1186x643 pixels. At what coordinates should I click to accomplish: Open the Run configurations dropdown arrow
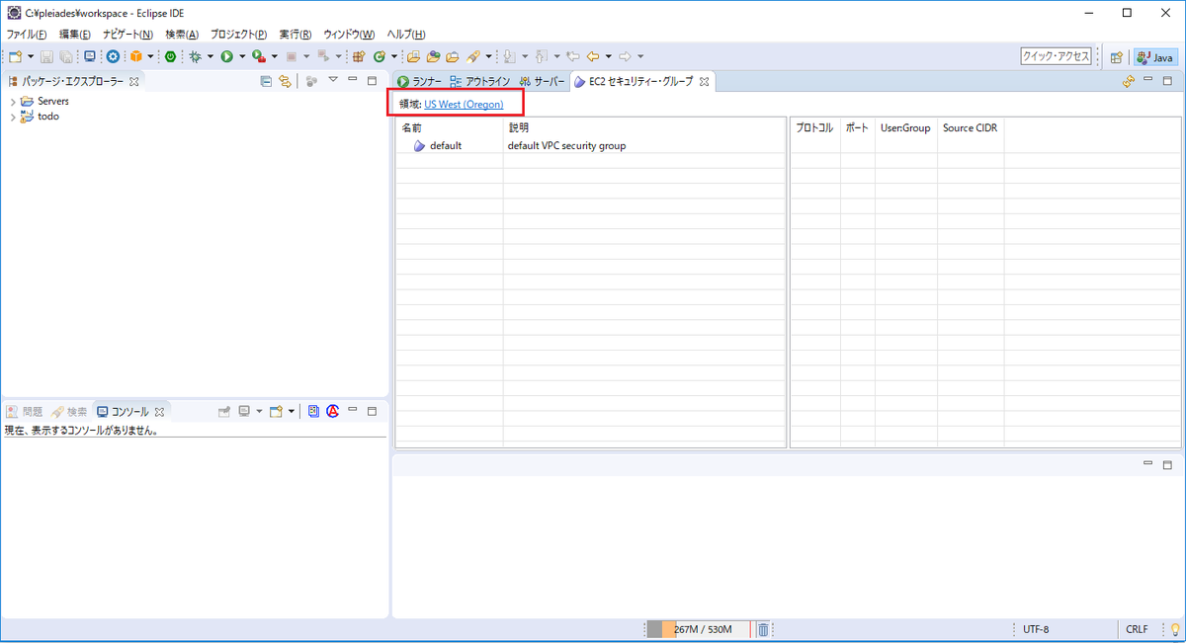(241, 56)
